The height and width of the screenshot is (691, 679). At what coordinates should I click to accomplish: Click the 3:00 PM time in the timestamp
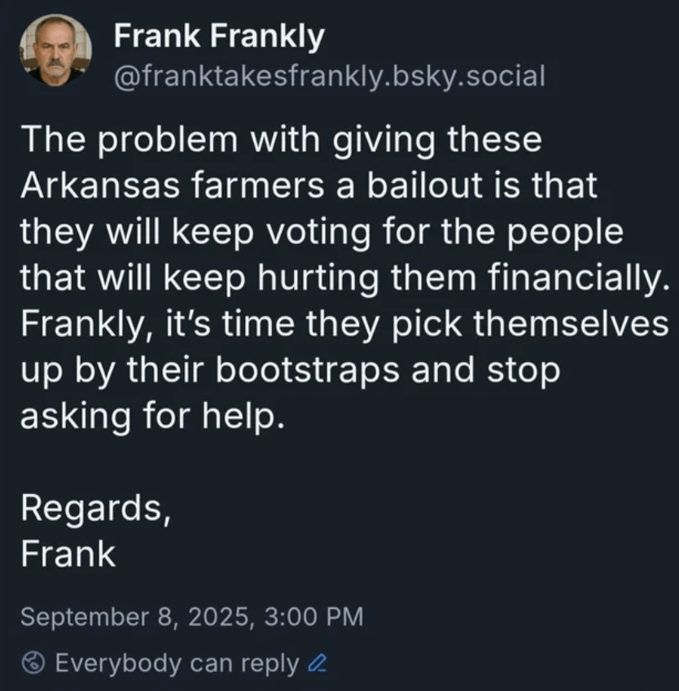pyautogui.click(x=312, y=616)
